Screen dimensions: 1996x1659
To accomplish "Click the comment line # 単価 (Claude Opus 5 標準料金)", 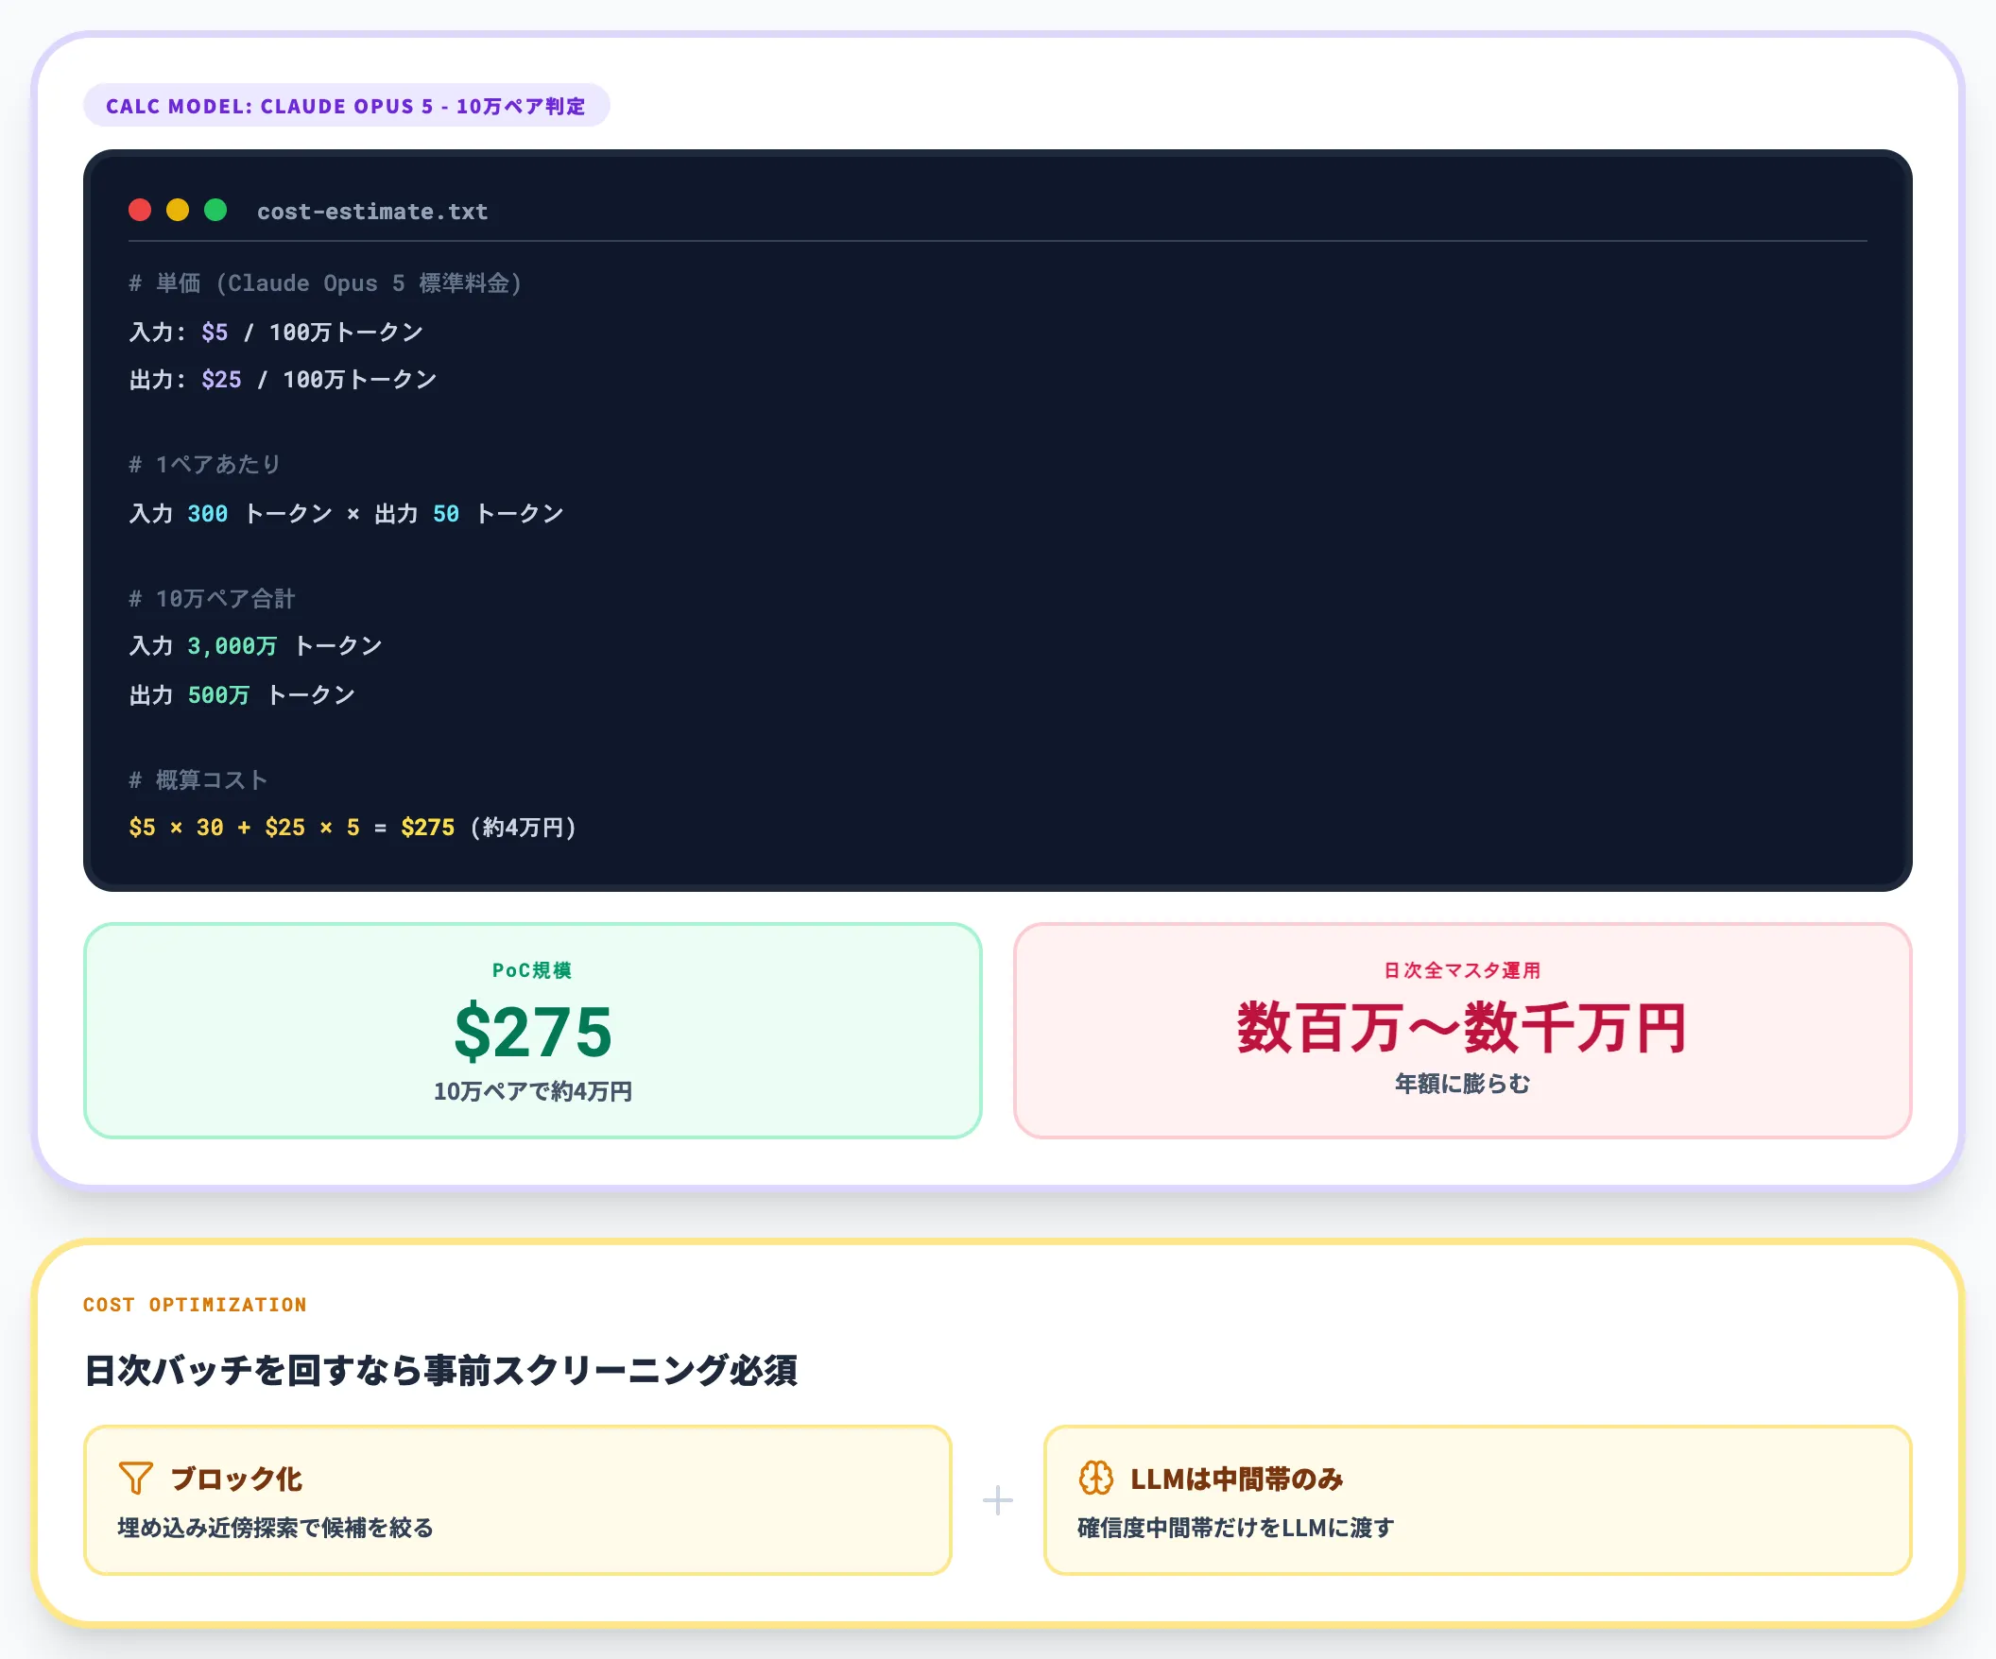I will coord(325,283).
